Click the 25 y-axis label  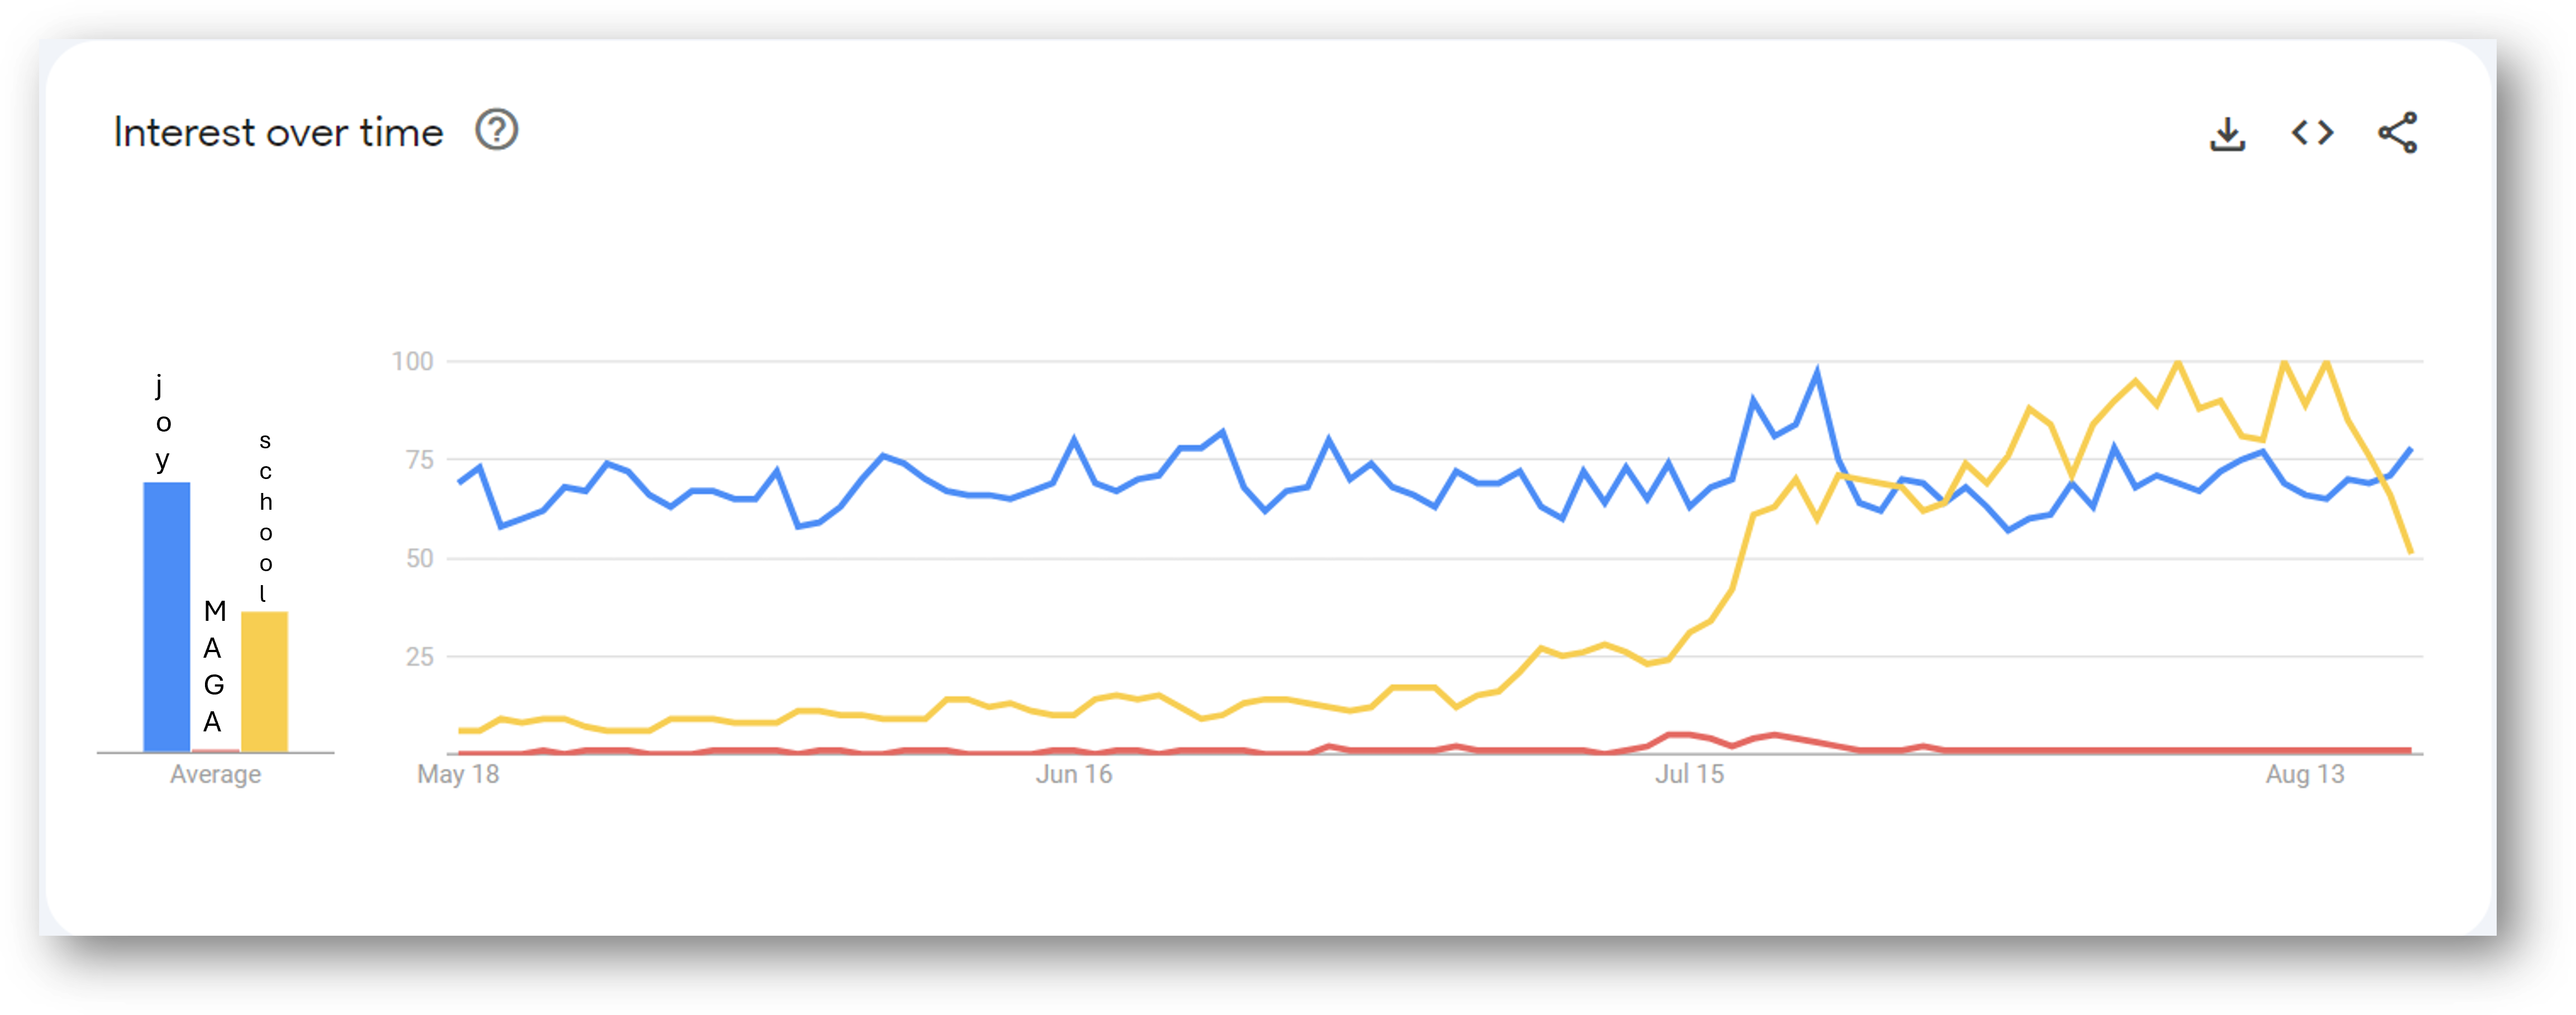(x=419, y=657)
